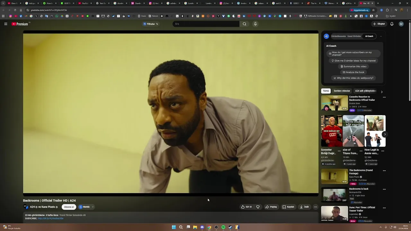Click the YouTube Premium logo
This screenshot has width=411, height=231.
[x=20, y=24]
